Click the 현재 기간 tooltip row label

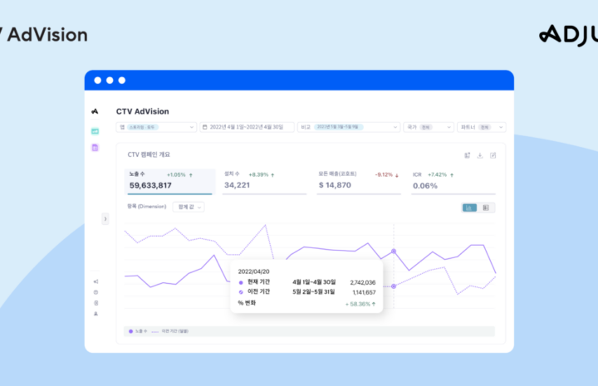258,282
